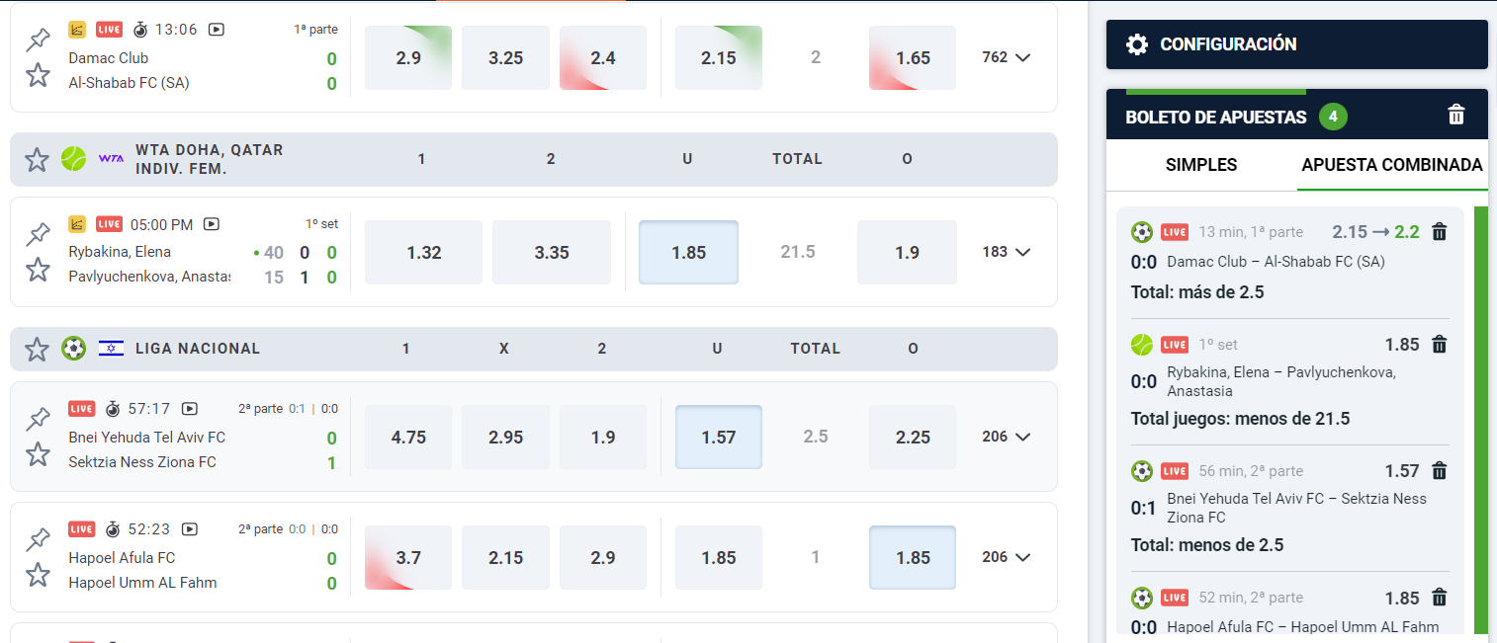
Task: Toggle the favorite star on WTA Doha league
Action: pyautogui.click(x=37, y=159)
